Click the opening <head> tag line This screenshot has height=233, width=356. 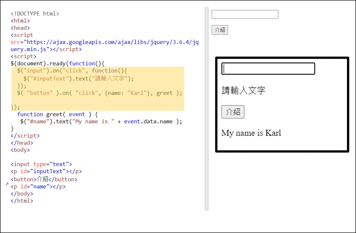coord(20,28)
